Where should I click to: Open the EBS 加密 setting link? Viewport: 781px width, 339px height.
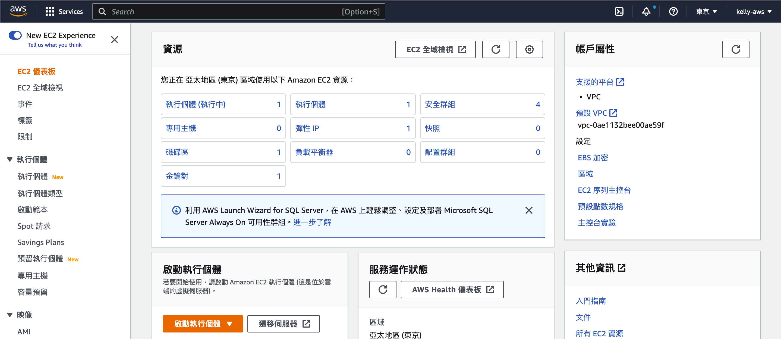click(x=593, y=157)
